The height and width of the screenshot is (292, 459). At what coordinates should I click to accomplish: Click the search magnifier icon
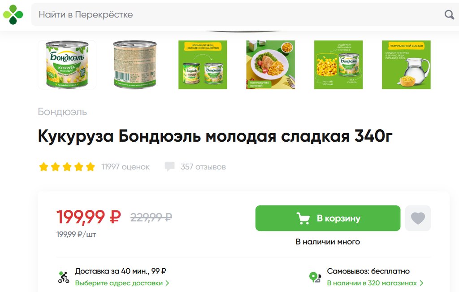pos(449,14)
